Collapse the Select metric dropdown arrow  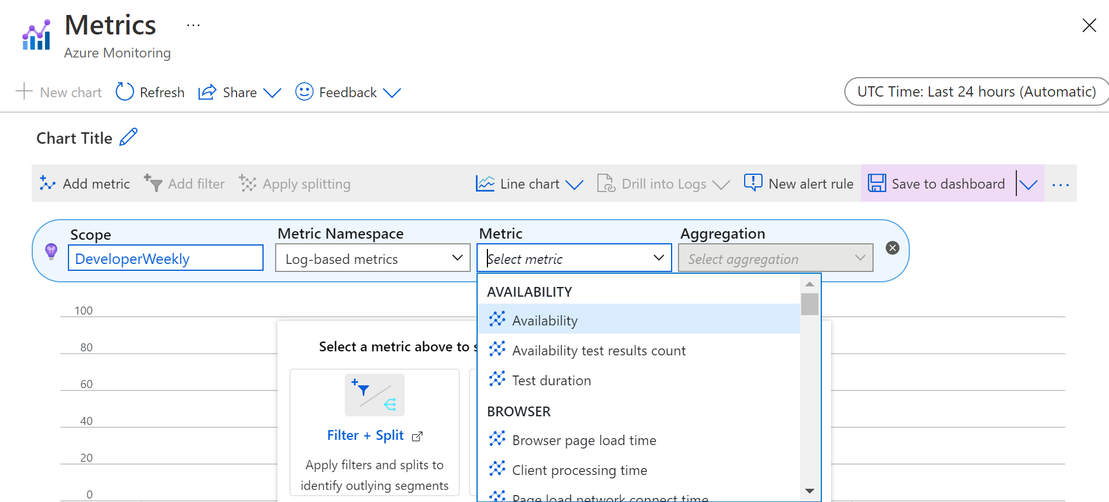coord(659,258)
